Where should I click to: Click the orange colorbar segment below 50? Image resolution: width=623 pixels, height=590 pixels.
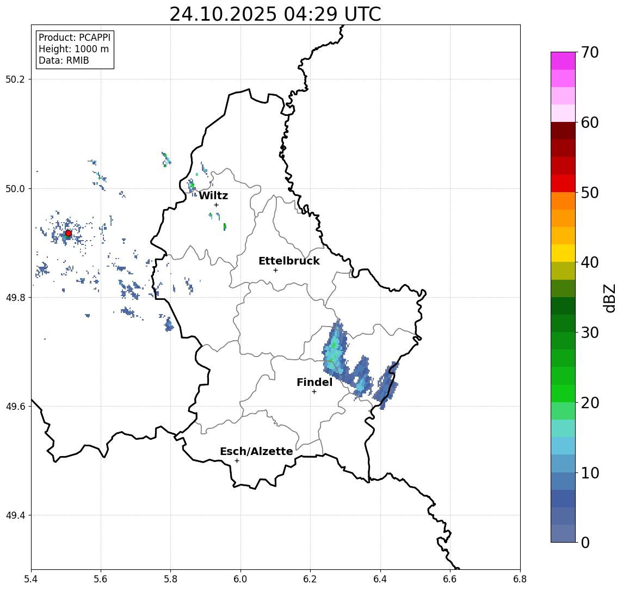[x=563, y=201]
